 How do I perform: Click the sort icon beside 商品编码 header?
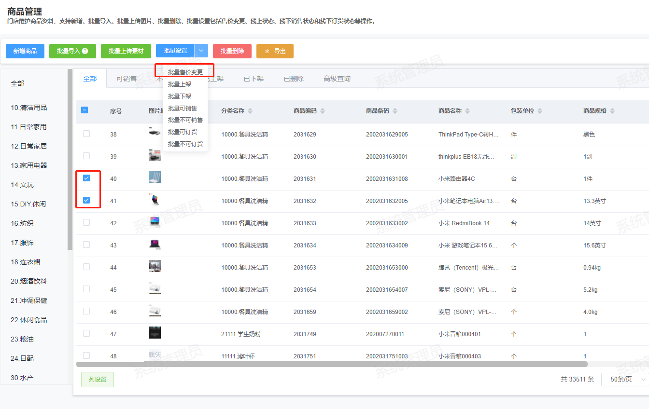[x=323, y=111]
